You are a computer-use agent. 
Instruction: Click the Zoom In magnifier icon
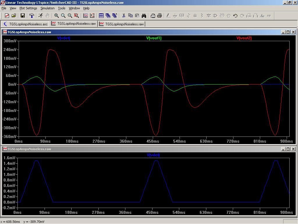pos(56,16)
